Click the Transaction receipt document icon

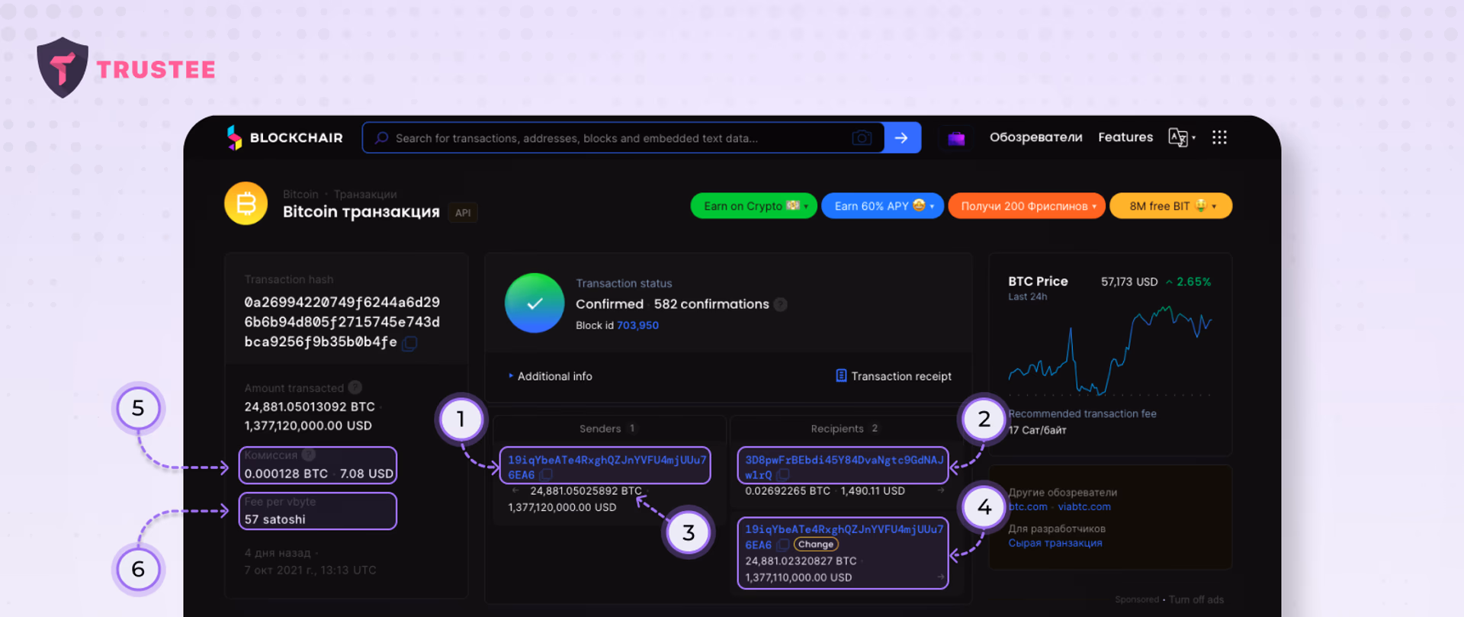pos(841,375)
